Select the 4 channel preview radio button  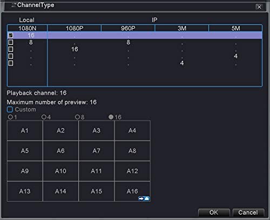click(44, 117)
